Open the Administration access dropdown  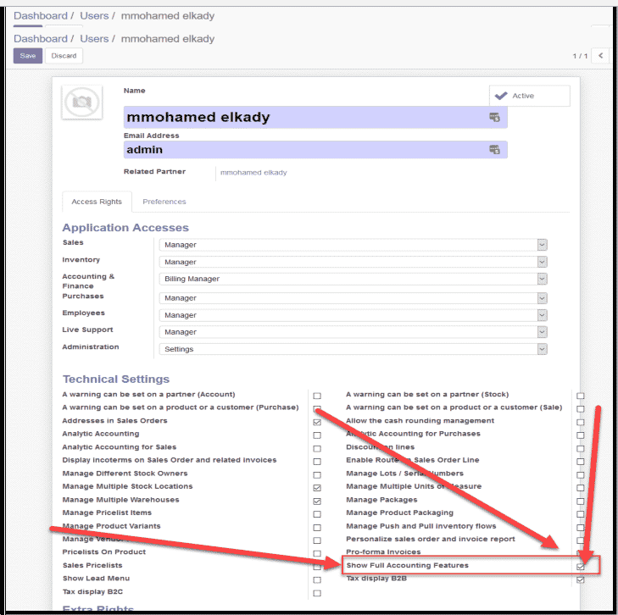[353, 349]
